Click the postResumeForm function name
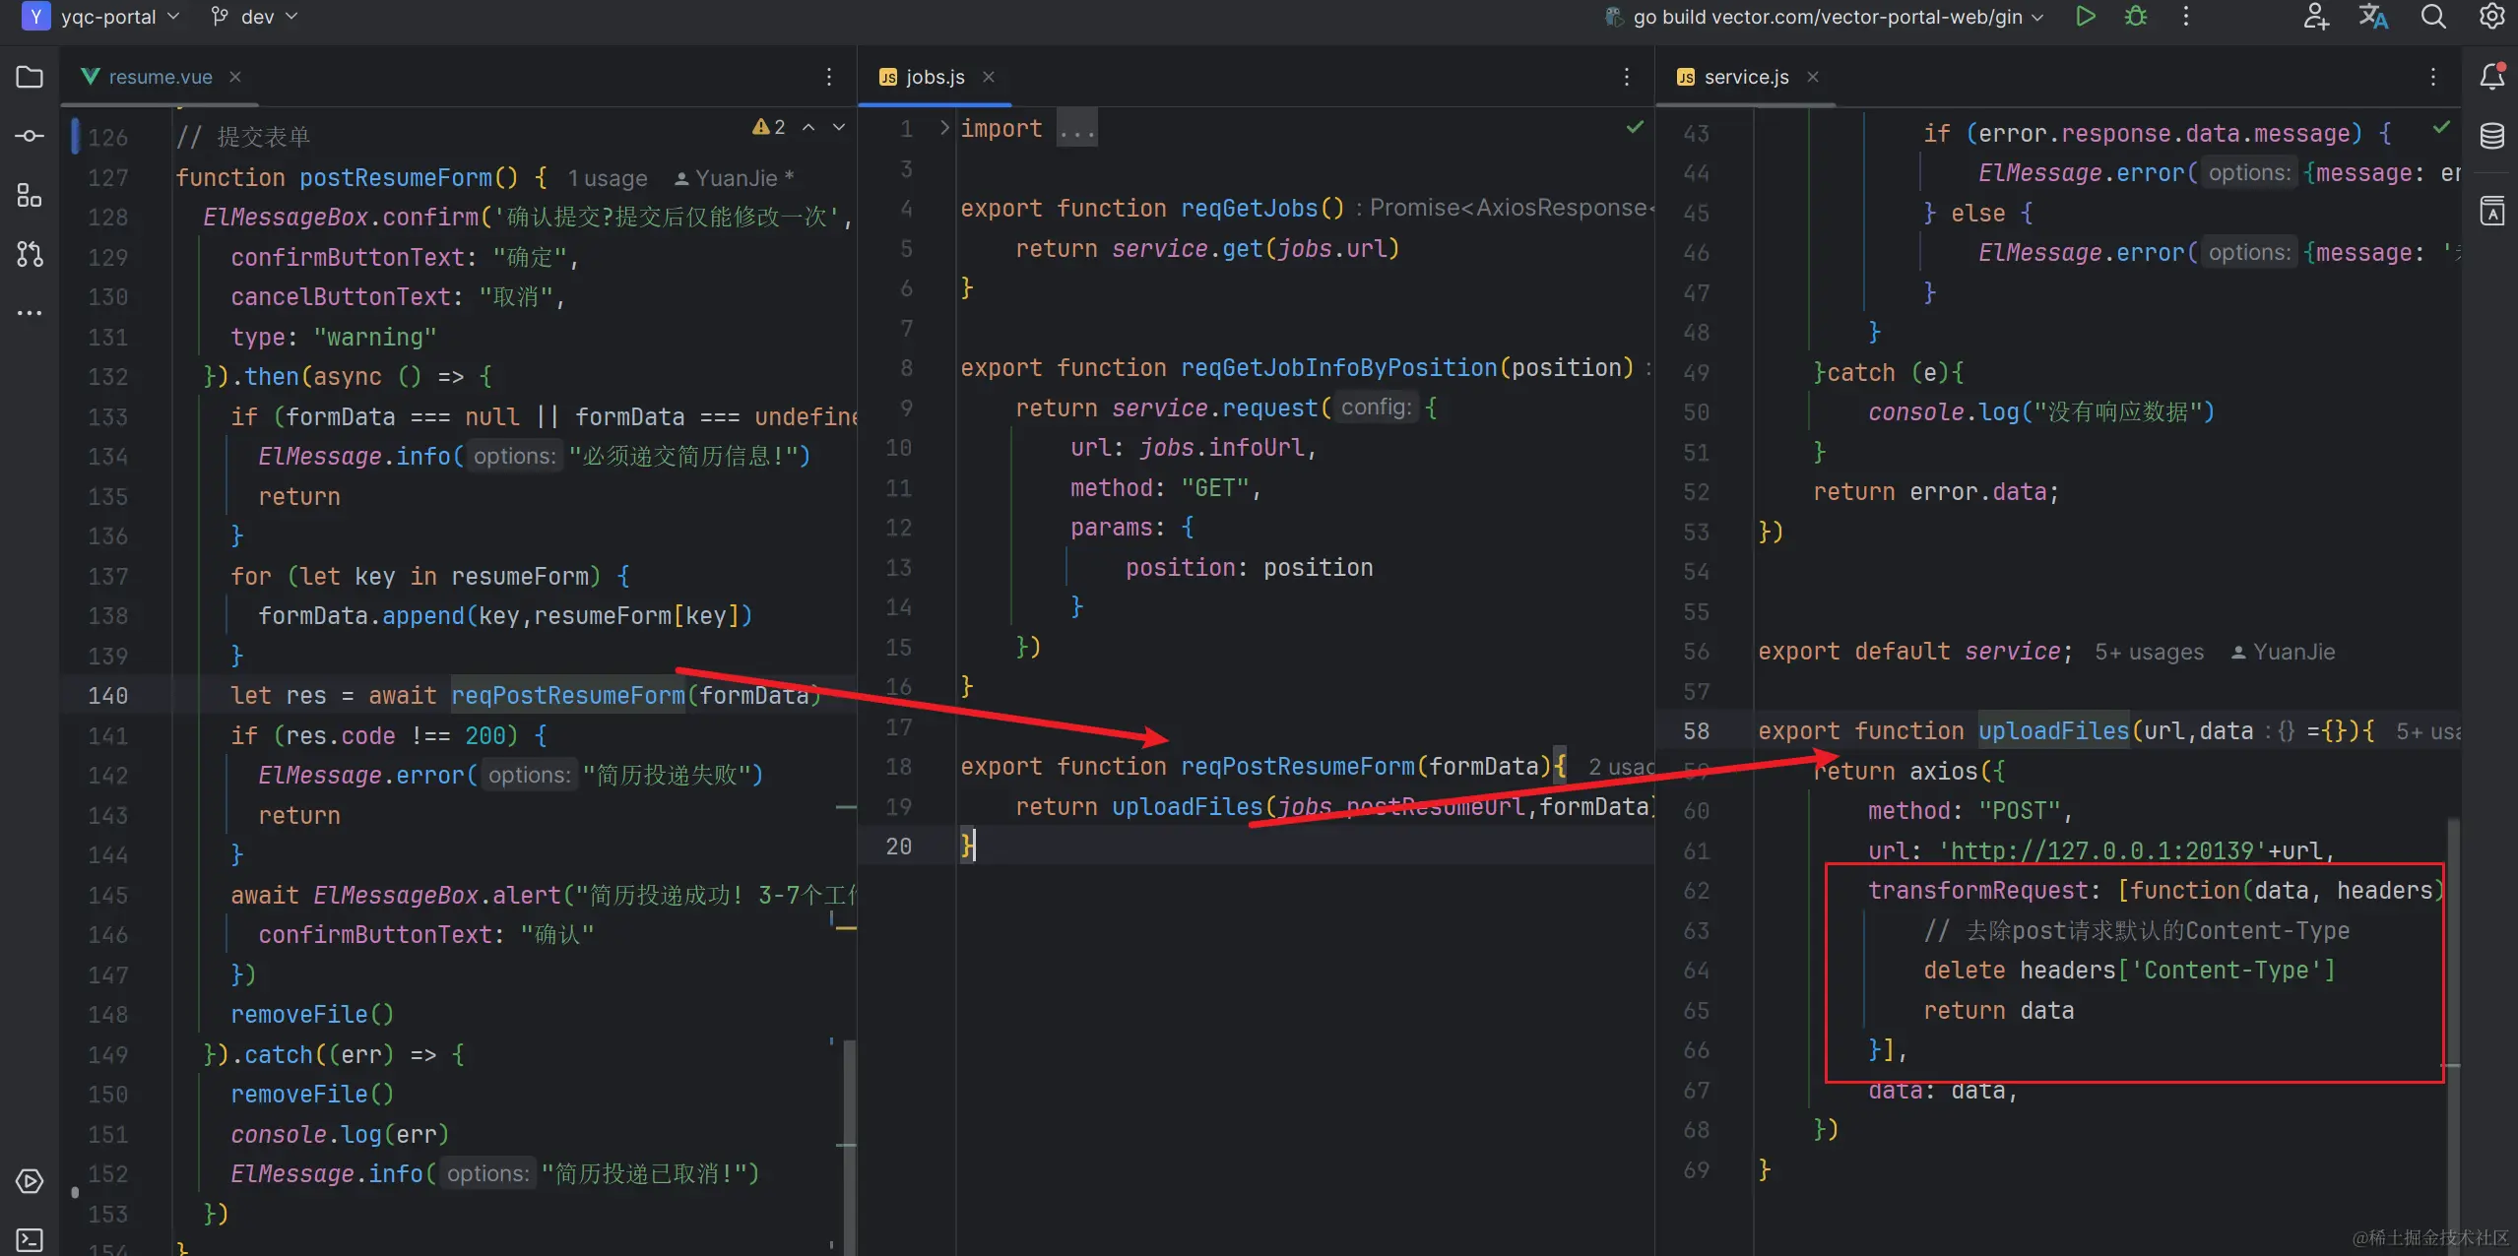Image resolution: width=2518 pixels, height=1256 pixels. point(395,178)
